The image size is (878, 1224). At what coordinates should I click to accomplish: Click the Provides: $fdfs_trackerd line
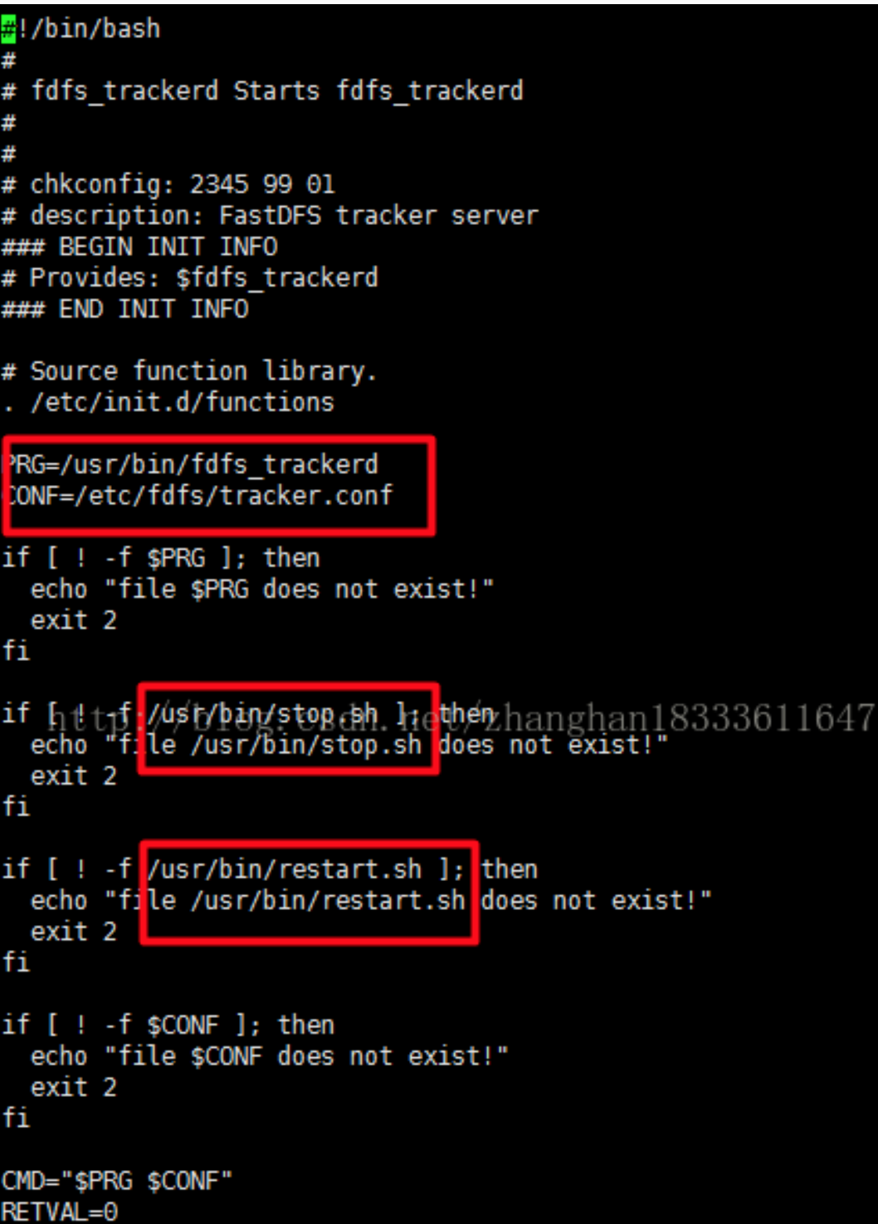(x=190, y=278)
